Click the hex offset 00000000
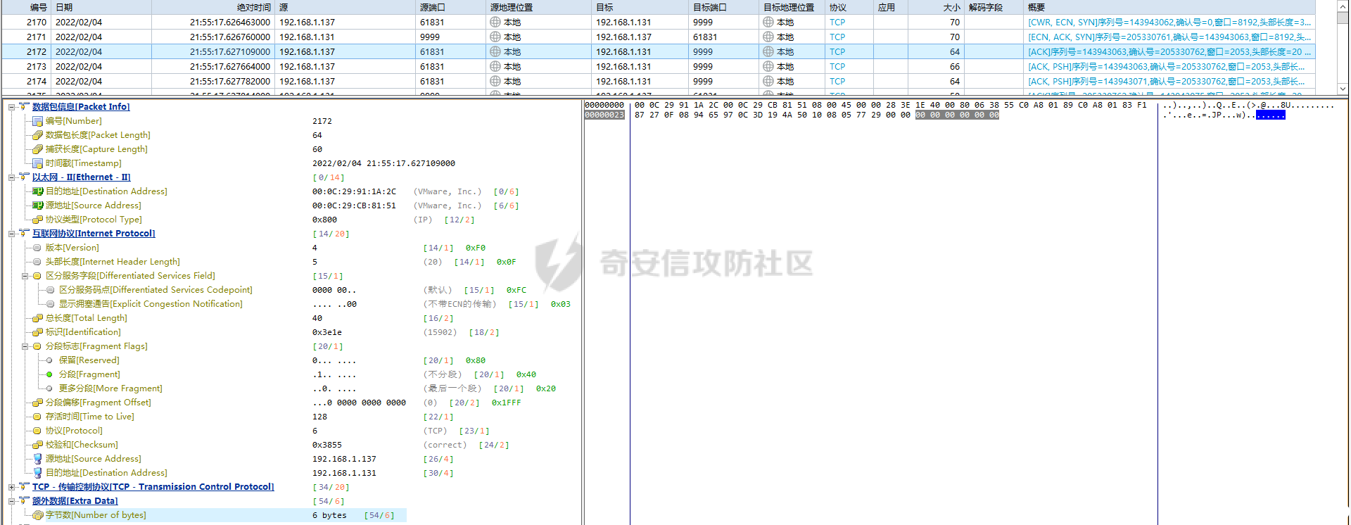Viewport: 1351px width, 525px height. point(604,105)
